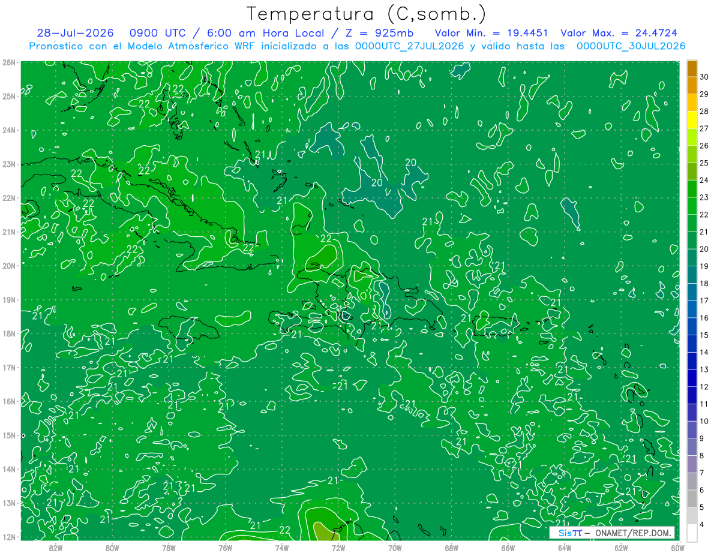Click the '60W' longitude label
Viewport: 720px width, 556px height.
[678, 548]
